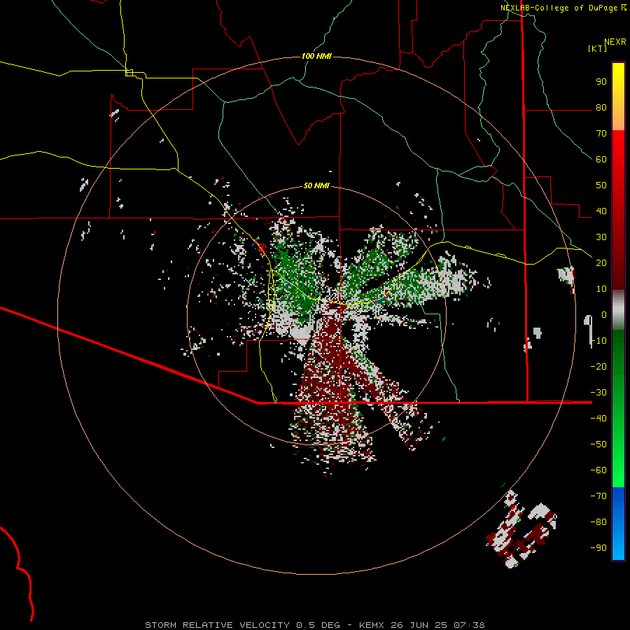
Task: Click the -30 value on the velocity scale
Action: pyautogui.click(x=598, y=393)
